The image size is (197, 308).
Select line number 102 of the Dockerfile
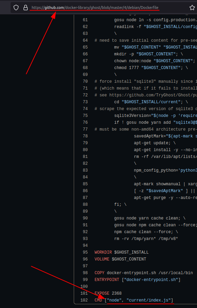coord(84,300)
